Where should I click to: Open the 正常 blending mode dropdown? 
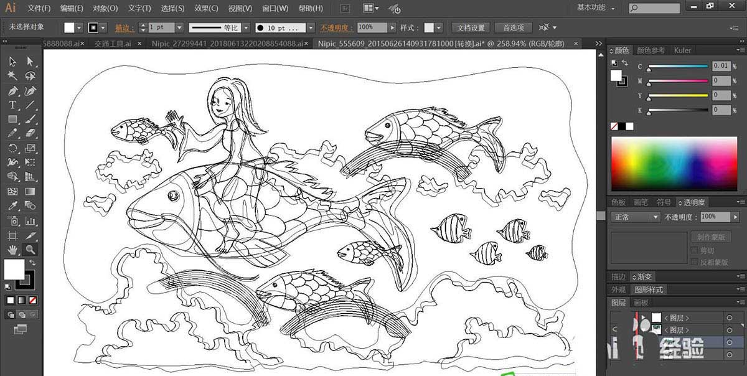(x=636, y=217)
